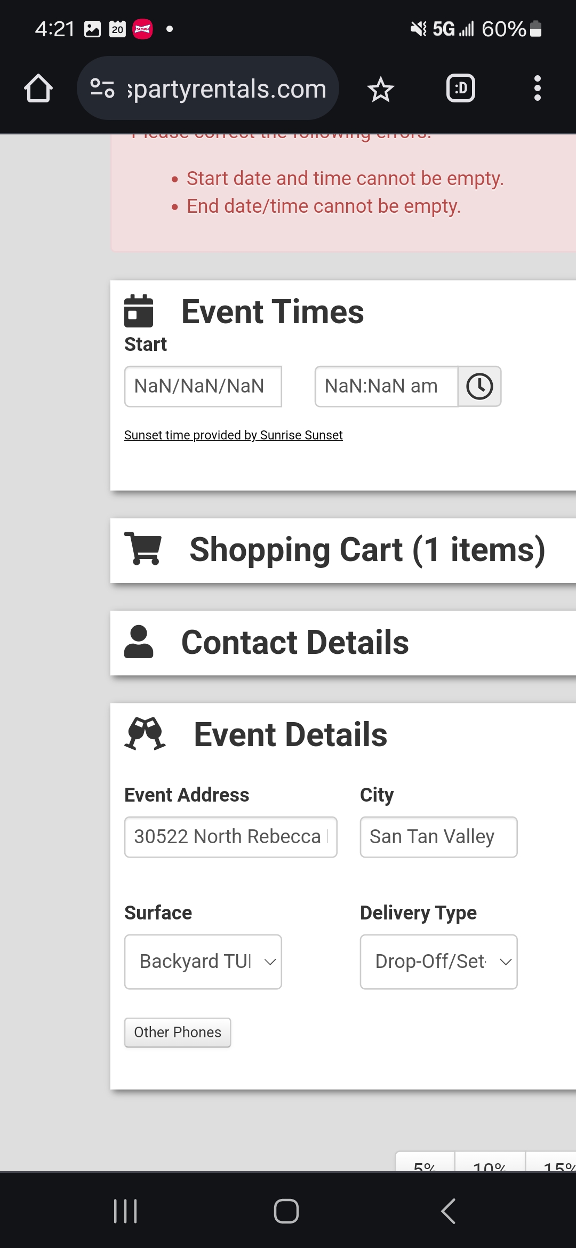
Task: Expand the Contact Details section
Action: pos(295,642)
